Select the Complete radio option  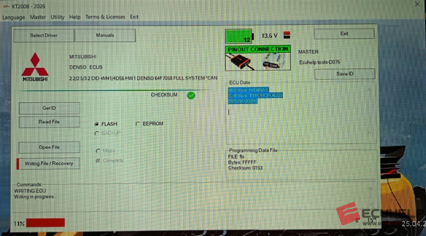[x=98, y=161]
